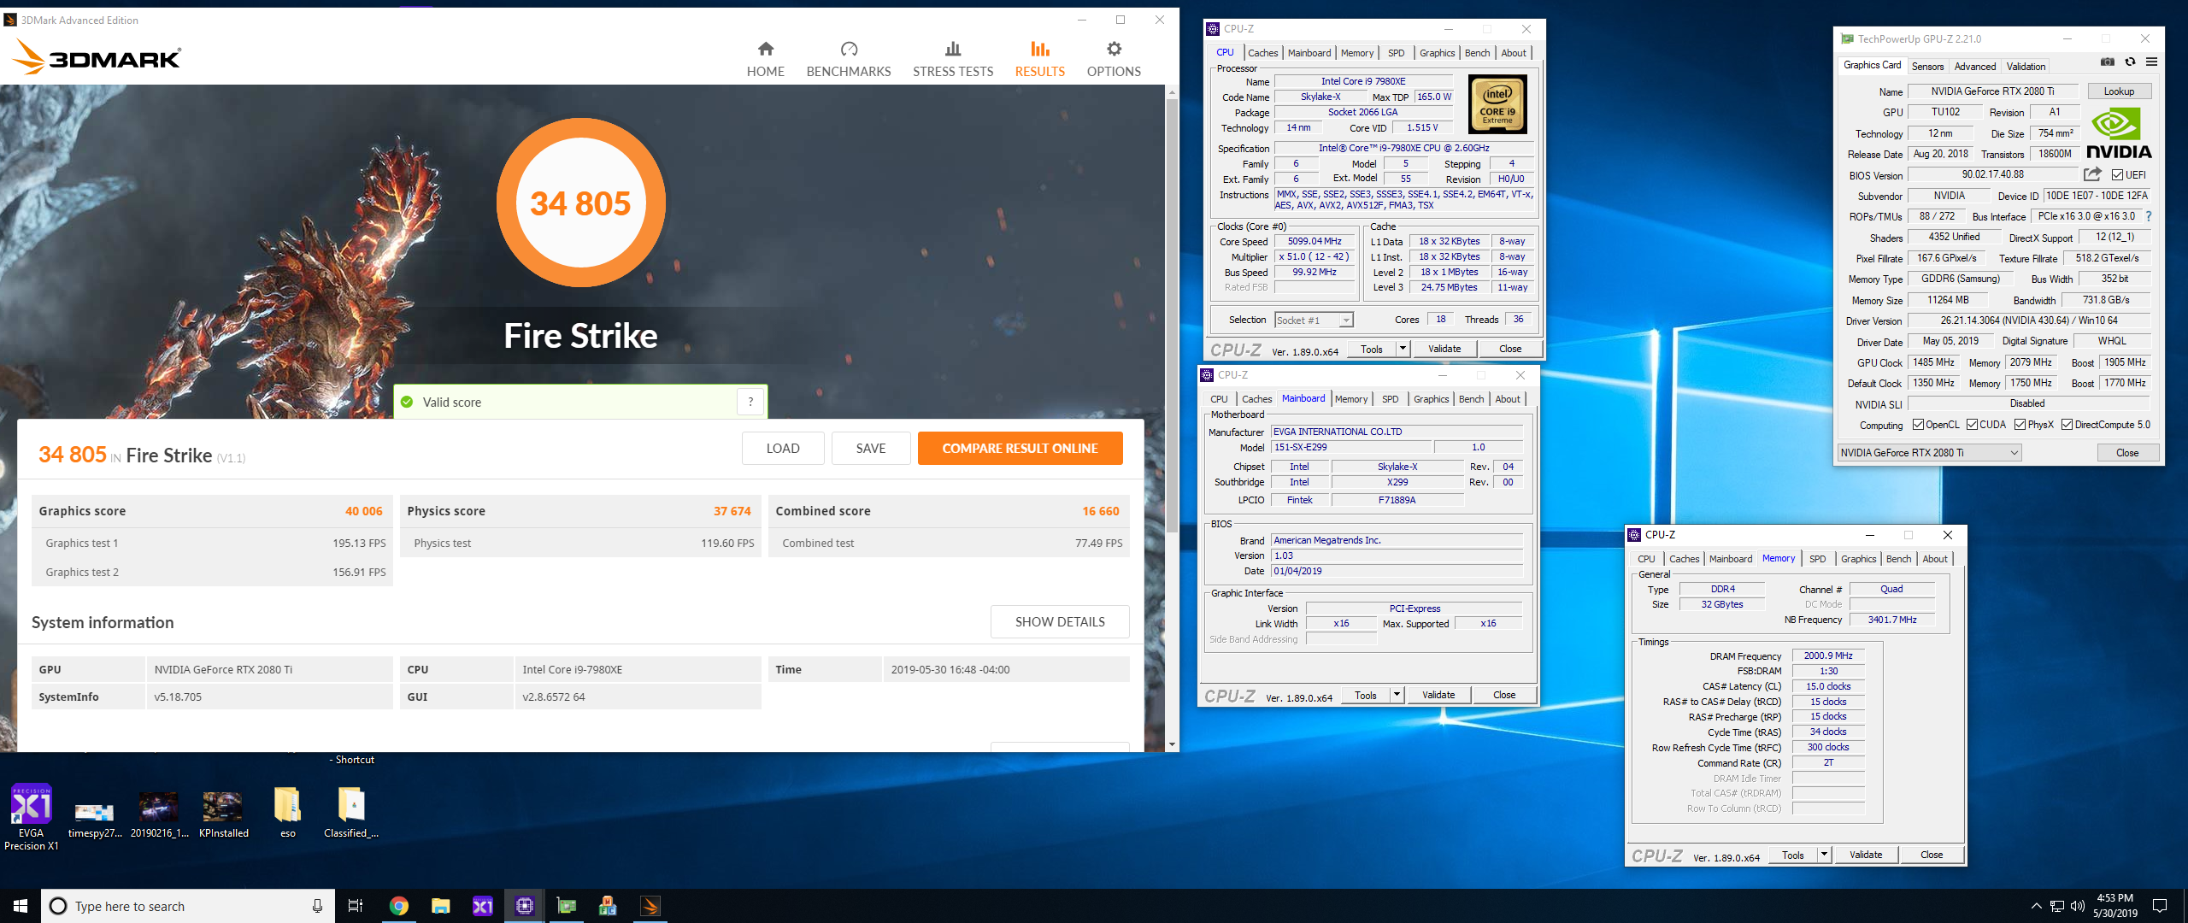Viewport: 2188px width, 923px height.
Task: Take a GPU-Z screenshot with the camera icon
Action: [x=2107, y=62]
